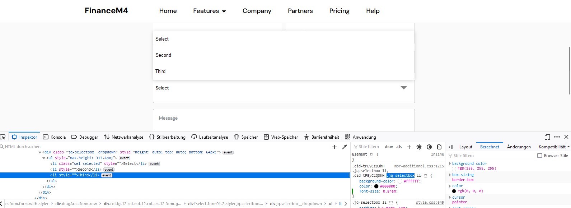Screen dimensions: 571x208
Task: Open the Layout tab in sidebar
Action: coord(465,147)
